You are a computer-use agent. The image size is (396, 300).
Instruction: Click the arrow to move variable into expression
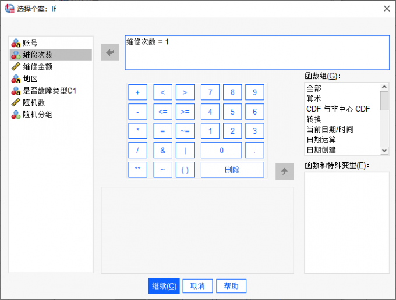tap(110, 52)
